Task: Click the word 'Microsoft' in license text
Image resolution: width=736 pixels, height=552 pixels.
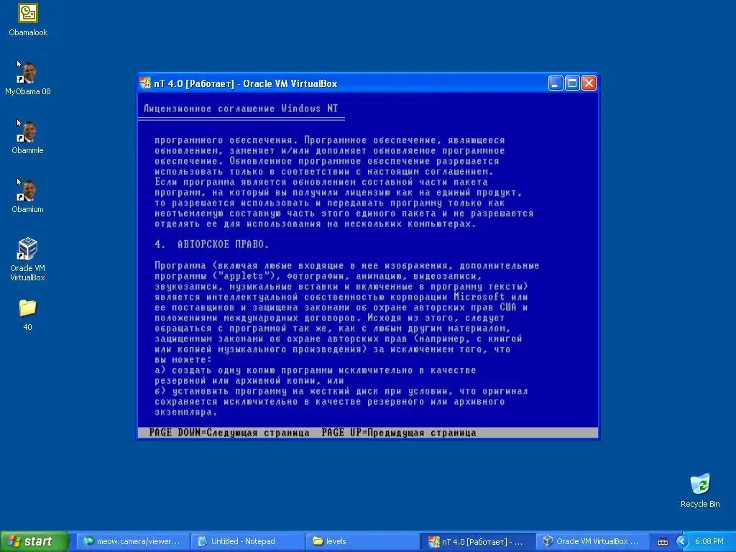Action: [x=479, y=297]
